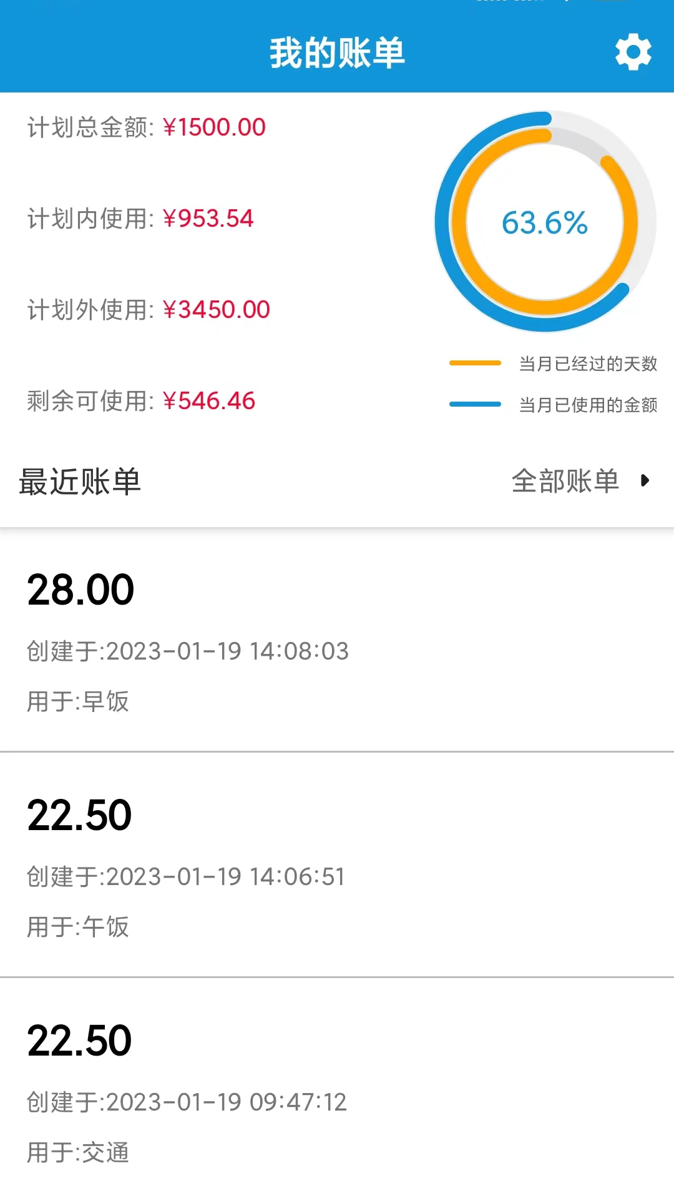Open settings via the gear icon
Screen dimensions: 674x1198
point(633,52)
